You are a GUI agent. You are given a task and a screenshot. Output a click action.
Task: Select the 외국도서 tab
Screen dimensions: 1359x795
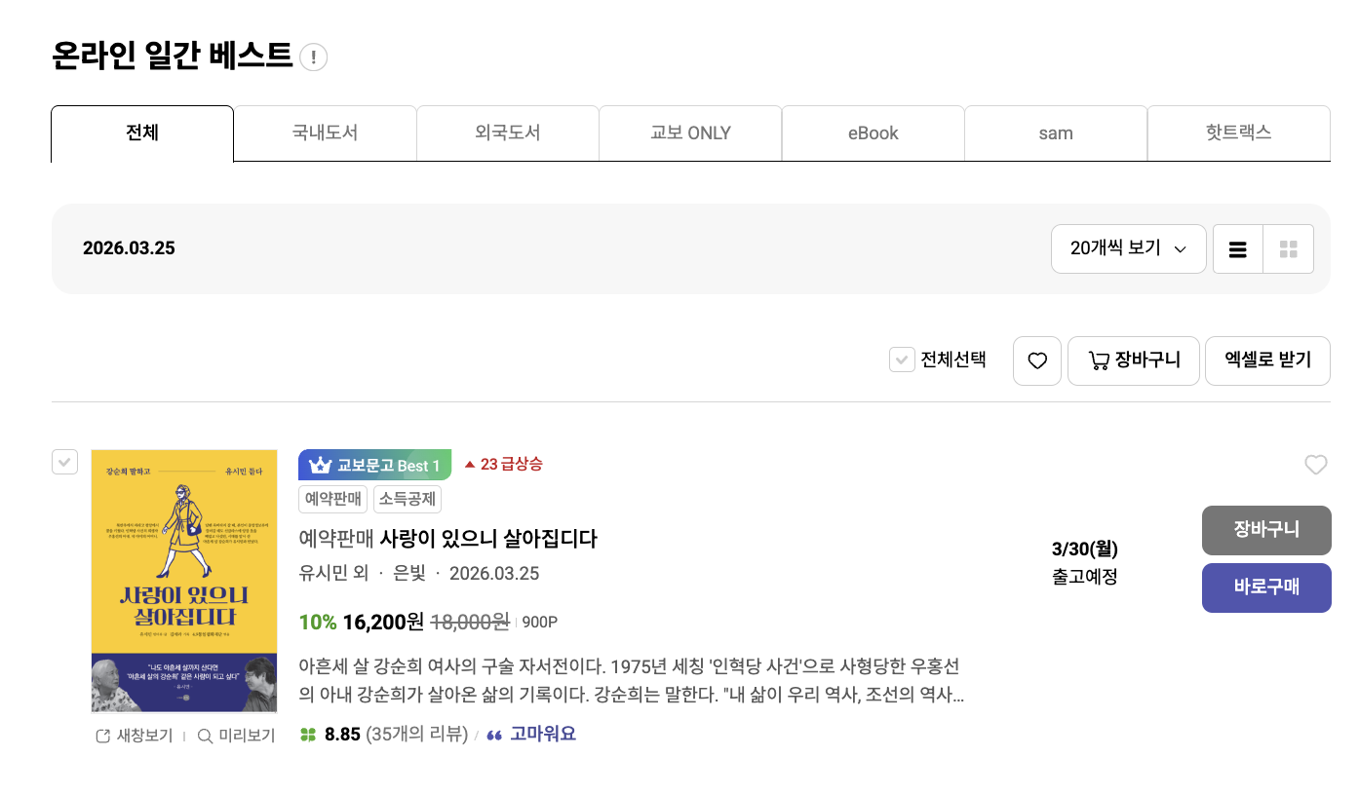coord(508,132)
